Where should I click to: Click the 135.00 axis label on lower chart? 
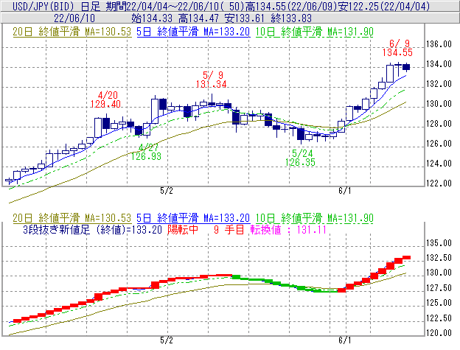tap(439, 243)
